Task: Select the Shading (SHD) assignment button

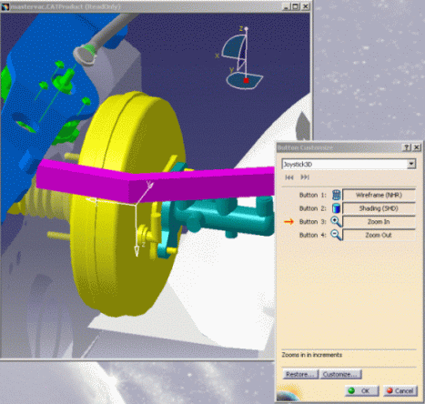Action: [379, 208]
